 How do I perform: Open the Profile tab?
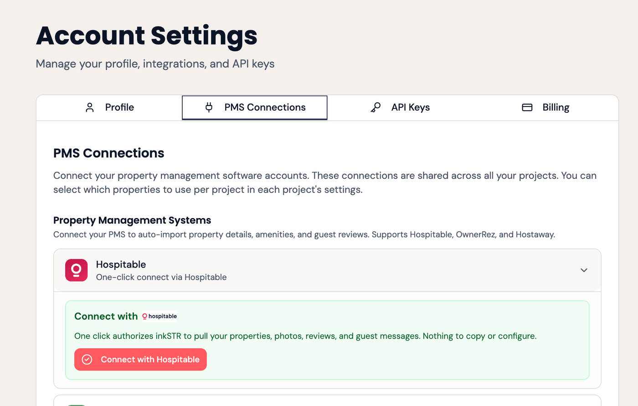click(109, 107)
